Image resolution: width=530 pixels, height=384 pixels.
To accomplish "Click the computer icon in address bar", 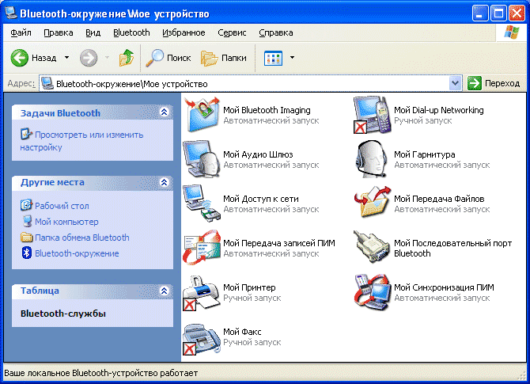I will point(47,84).
